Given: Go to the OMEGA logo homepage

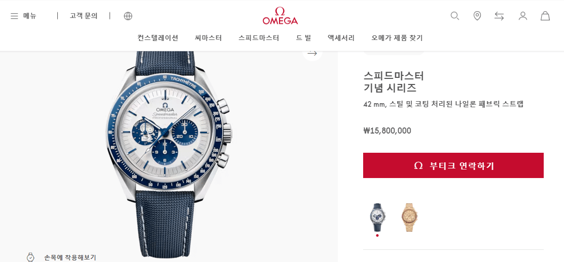Looking at the screenshot, I should click(x=280, y=16).
